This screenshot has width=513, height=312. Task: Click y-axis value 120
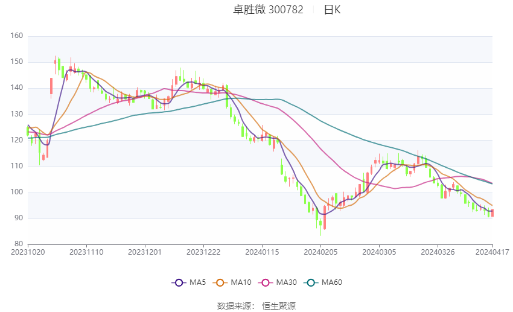tap(17, 139)
